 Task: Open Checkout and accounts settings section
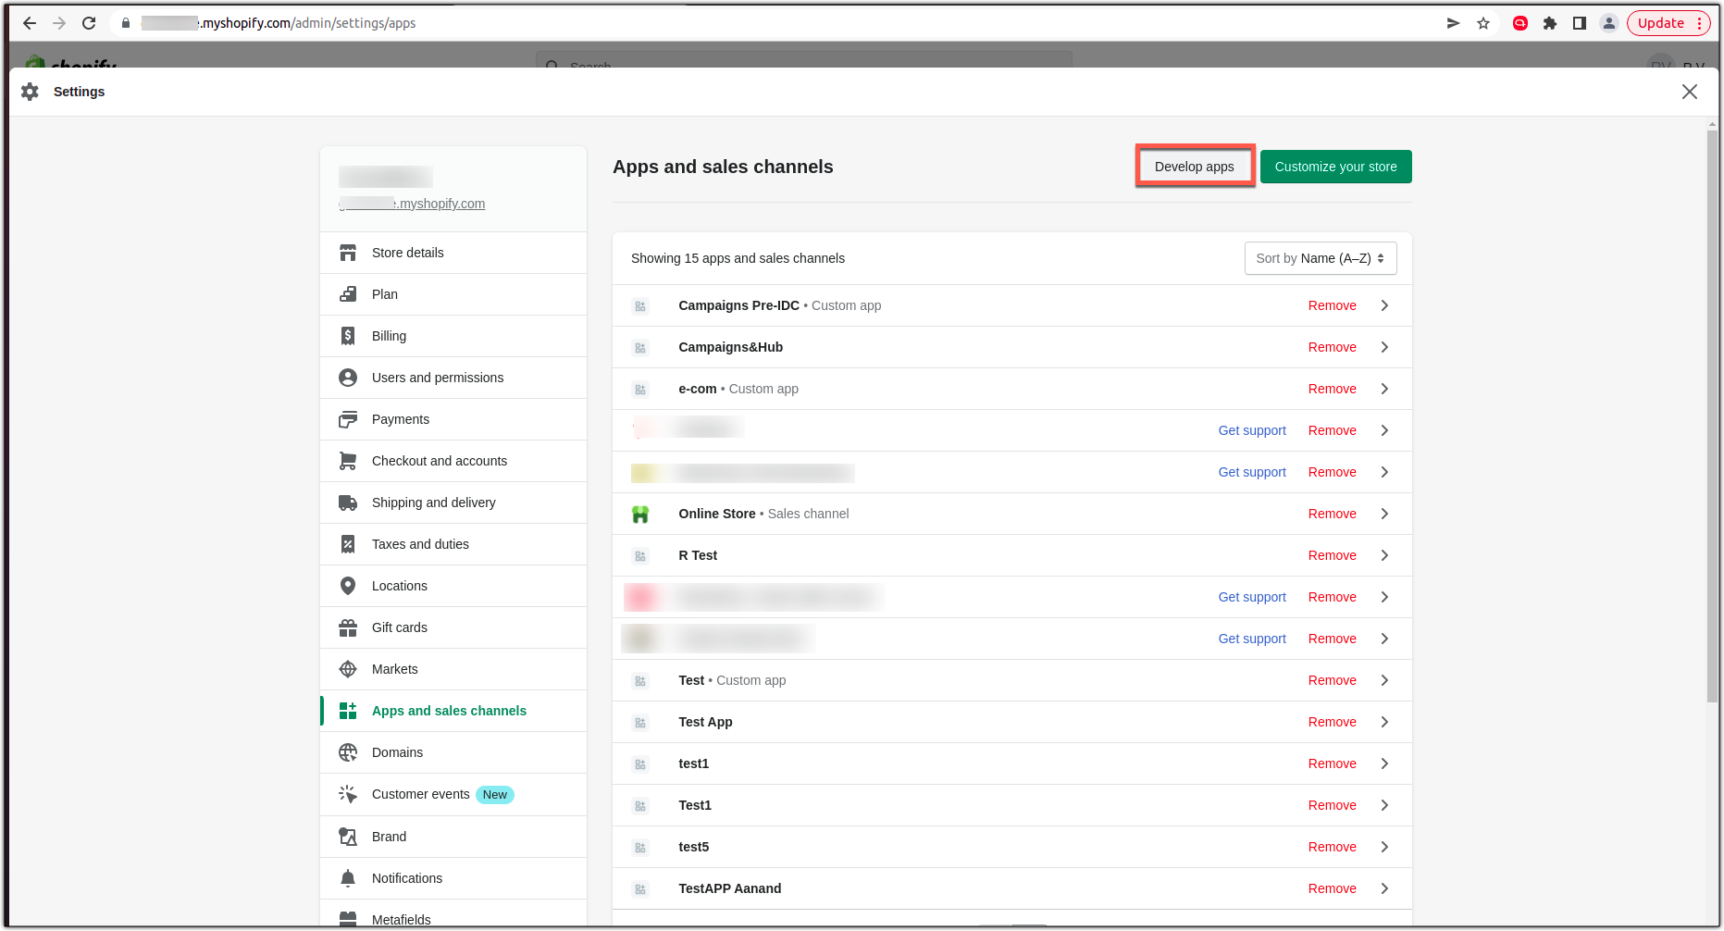click(440, 460)
